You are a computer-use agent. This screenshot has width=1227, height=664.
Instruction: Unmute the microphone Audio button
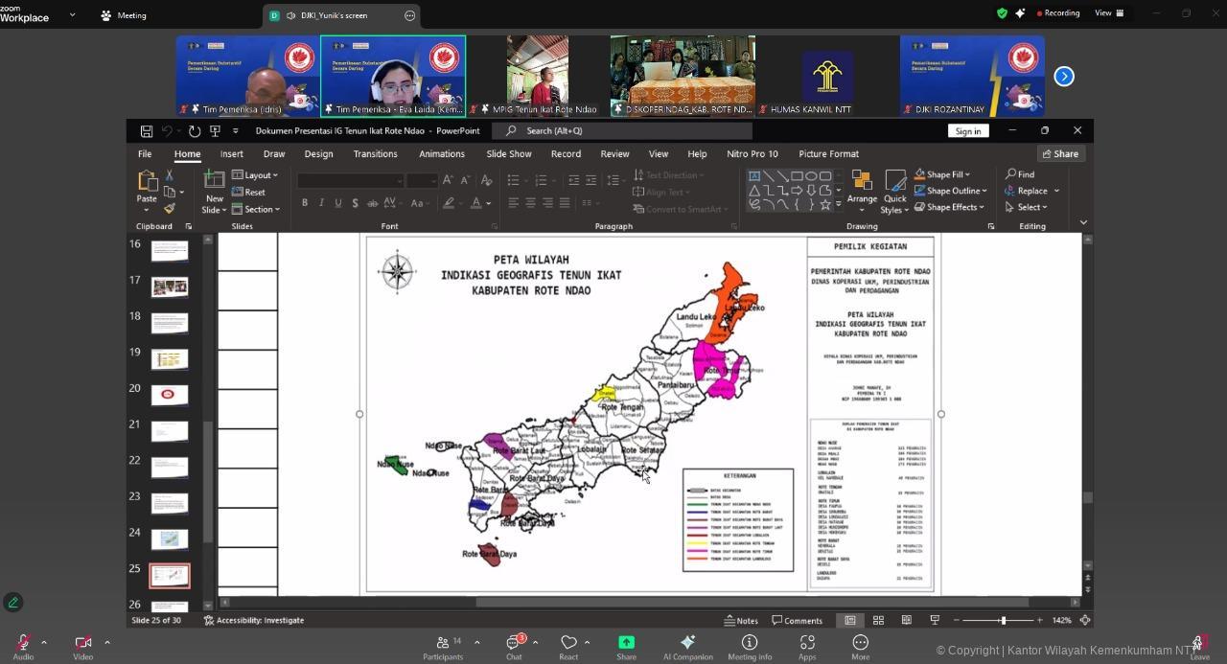(23, 643)
